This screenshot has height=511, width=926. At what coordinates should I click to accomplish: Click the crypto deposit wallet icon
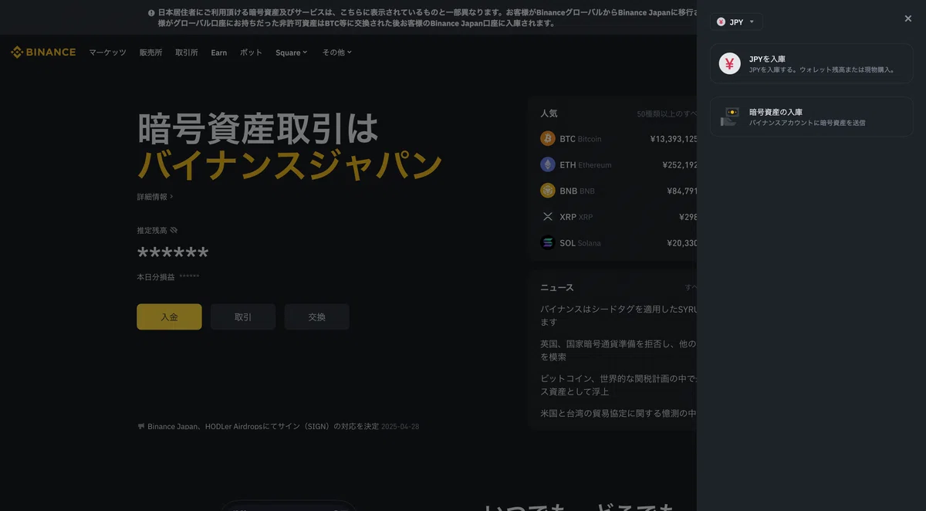pos(729,117)
